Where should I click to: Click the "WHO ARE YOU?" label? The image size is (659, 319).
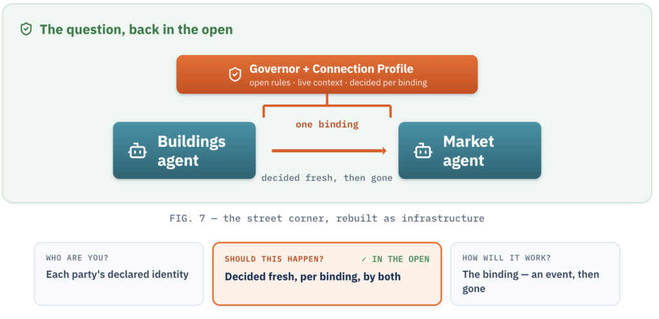(77, 258)
